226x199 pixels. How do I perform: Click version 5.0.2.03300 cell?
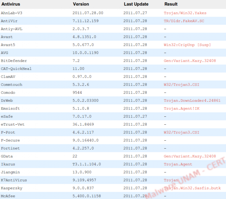coord(86,100)
